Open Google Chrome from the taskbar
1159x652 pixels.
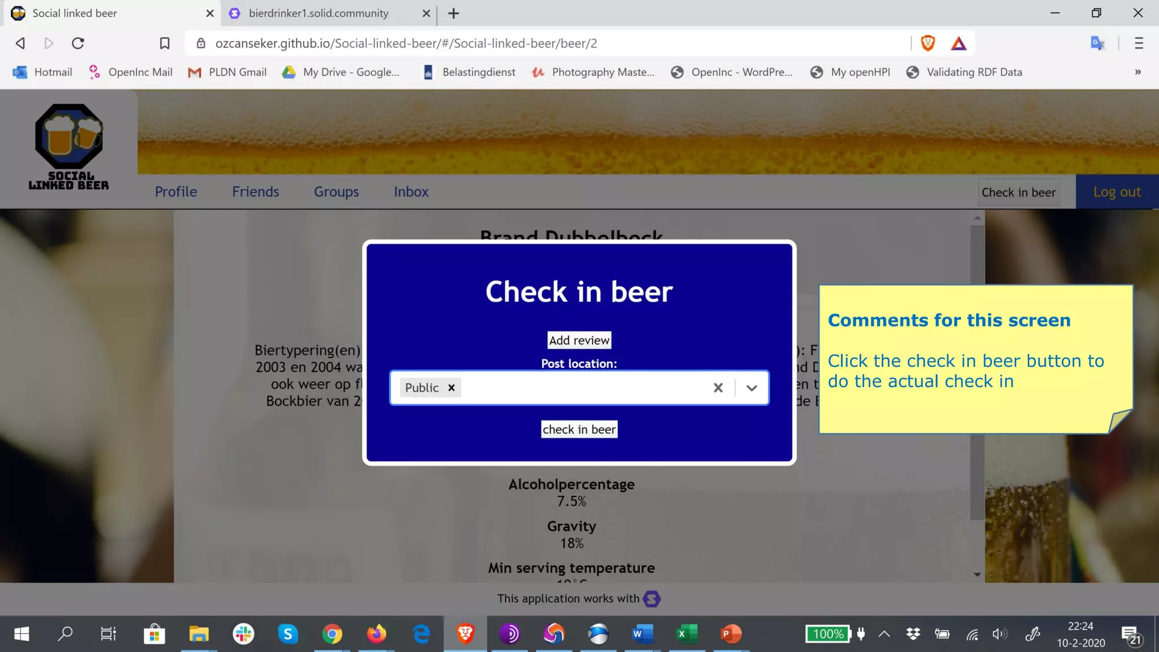(x=332, y=634)
